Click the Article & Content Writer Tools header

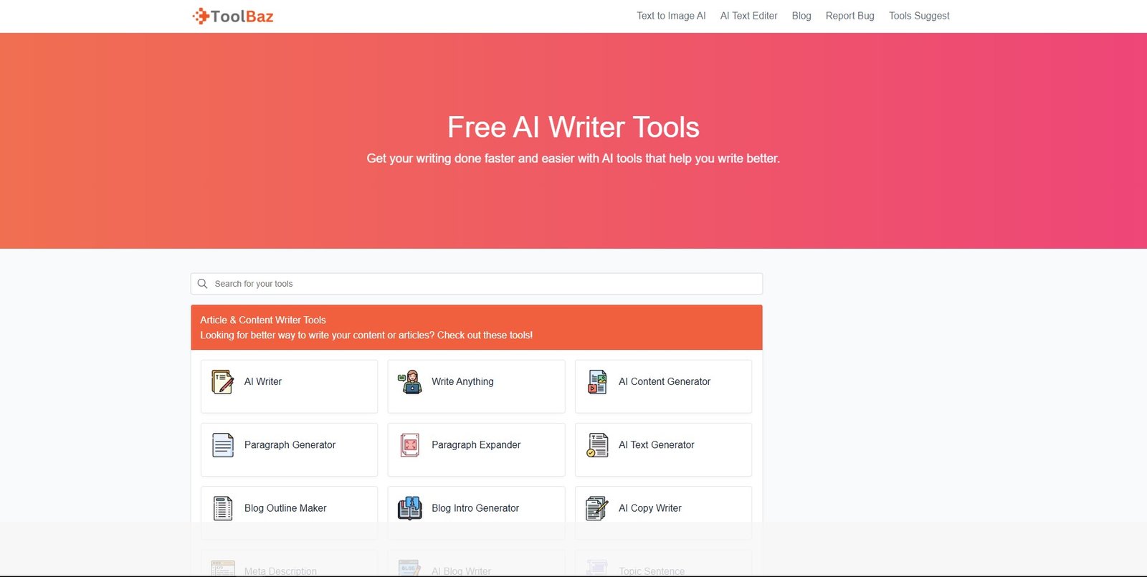(x=263, y=320)
